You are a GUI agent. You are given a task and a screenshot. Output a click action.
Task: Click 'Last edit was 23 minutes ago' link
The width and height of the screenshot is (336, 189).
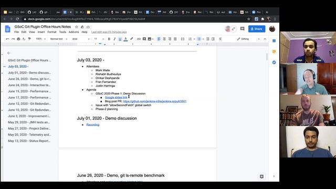click(x=109, y=32)
